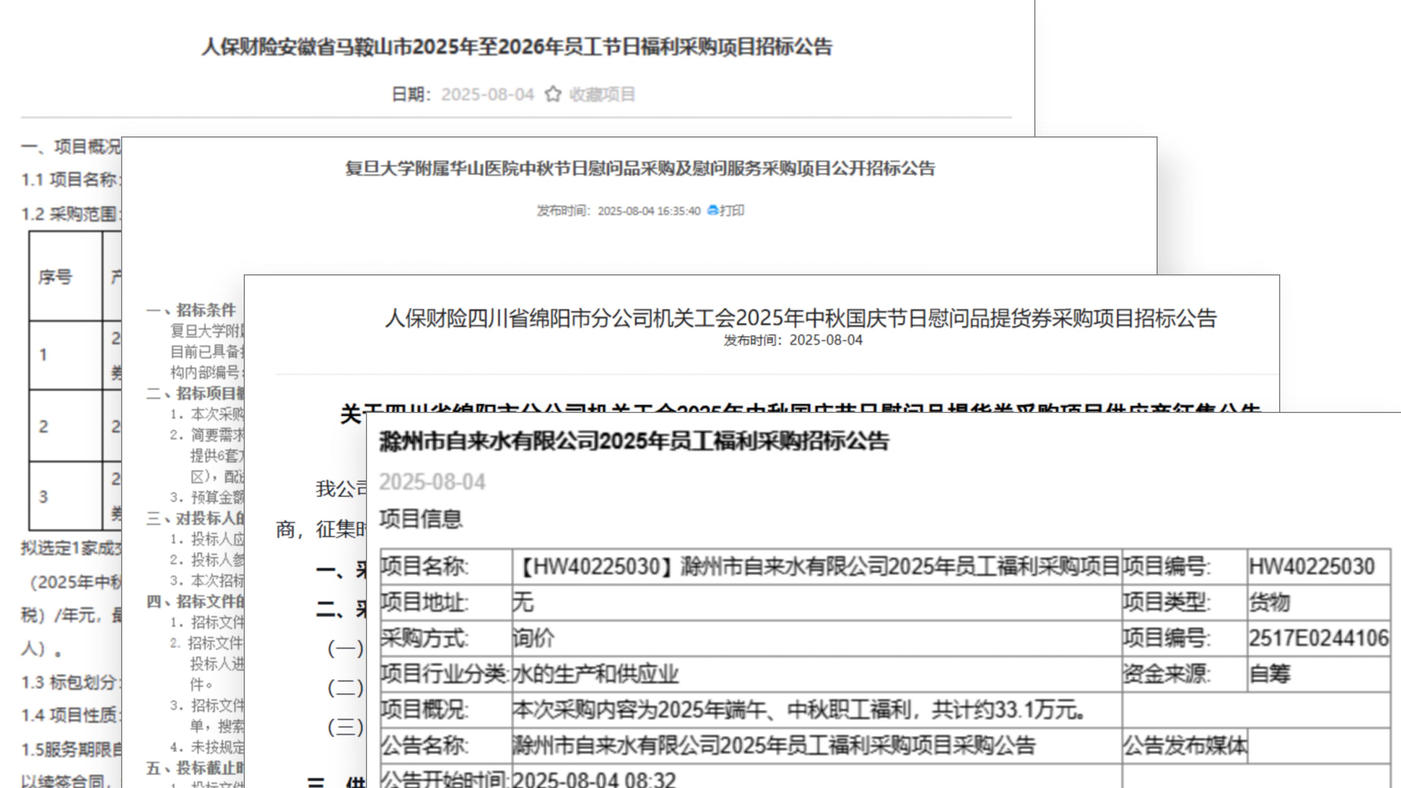
Task: Click the 项目信息 section heading
Action: click(420, 518)
